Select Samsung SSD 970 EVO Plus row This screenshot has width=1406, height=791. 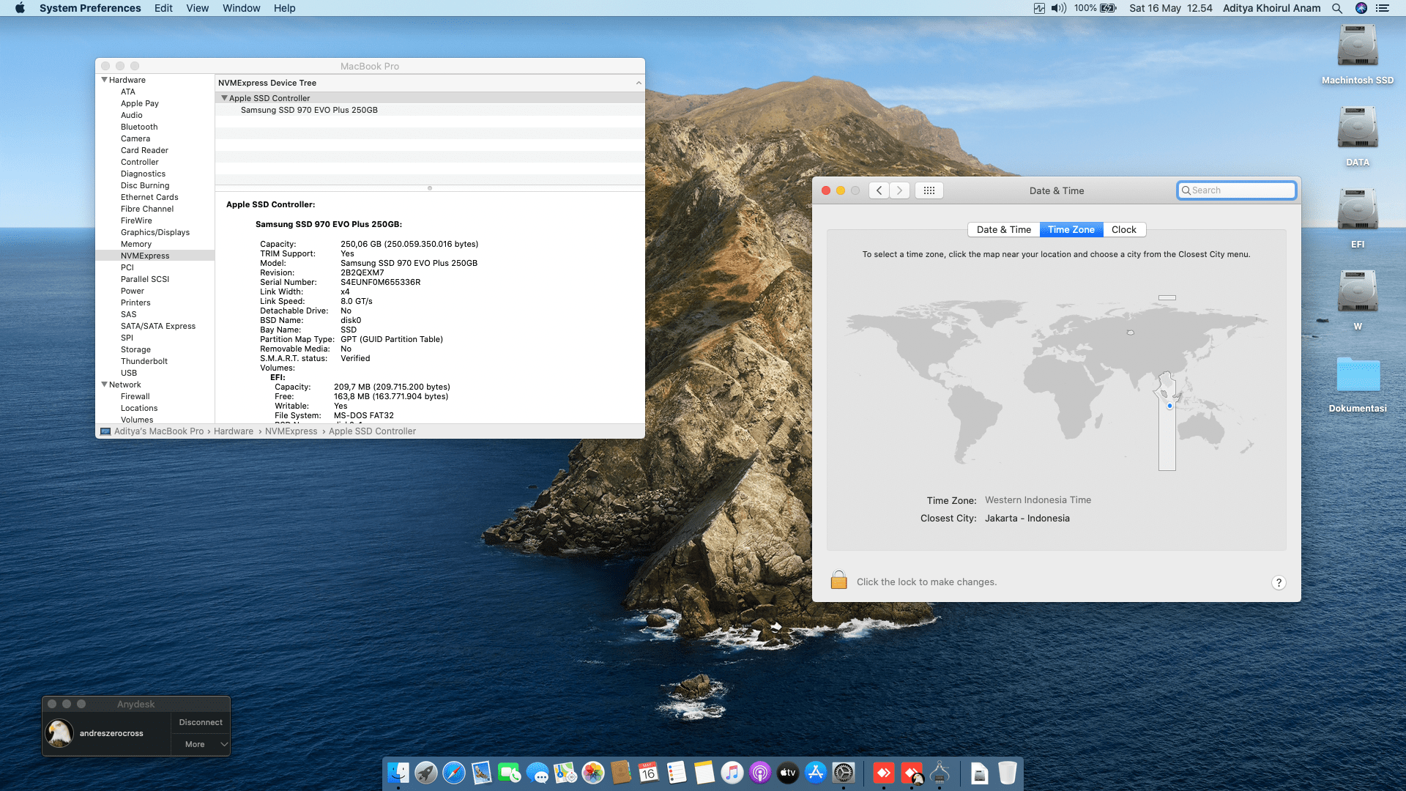[x=430, y=110]
